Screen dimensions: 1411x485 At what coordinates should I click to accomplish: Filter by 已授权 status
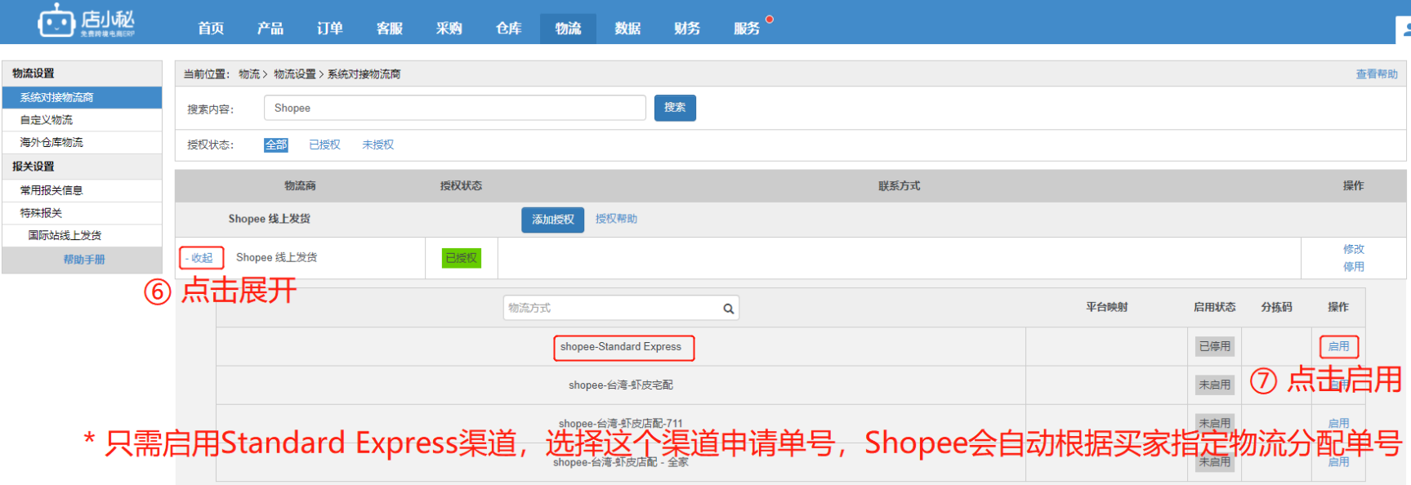click(324, 145)
